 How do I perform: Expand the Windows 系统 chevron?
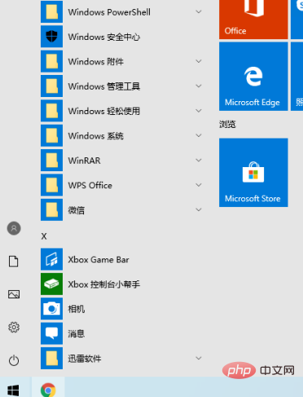(x=199, y=135)
